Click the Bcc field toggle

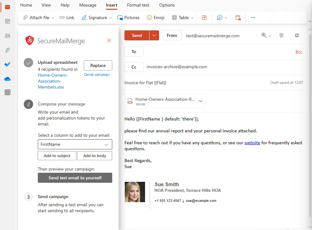(299, 52)
